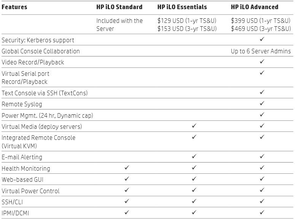295x221 pixels.
Task: Click the Remote Syslog checkmark in Advanced column
Action: 262,103
